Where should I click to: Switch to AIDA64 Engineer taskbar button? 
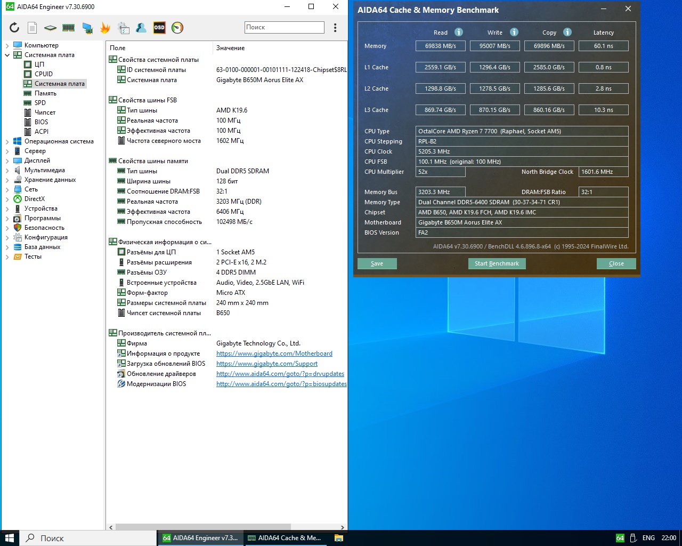(x=200, y=538)
